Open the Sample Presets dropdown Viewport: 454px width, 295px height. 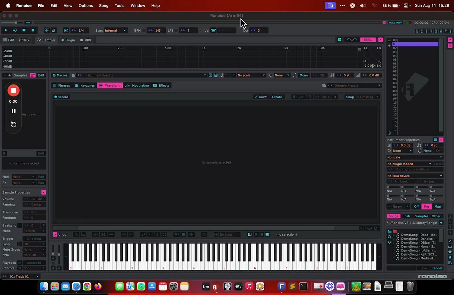354,86
